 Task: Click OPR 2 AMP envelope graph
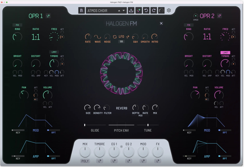pos(209,146)
